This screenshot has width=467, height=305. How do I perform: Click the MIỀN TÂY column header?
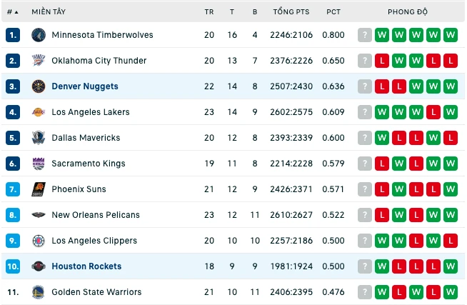[x=49, y=11]
